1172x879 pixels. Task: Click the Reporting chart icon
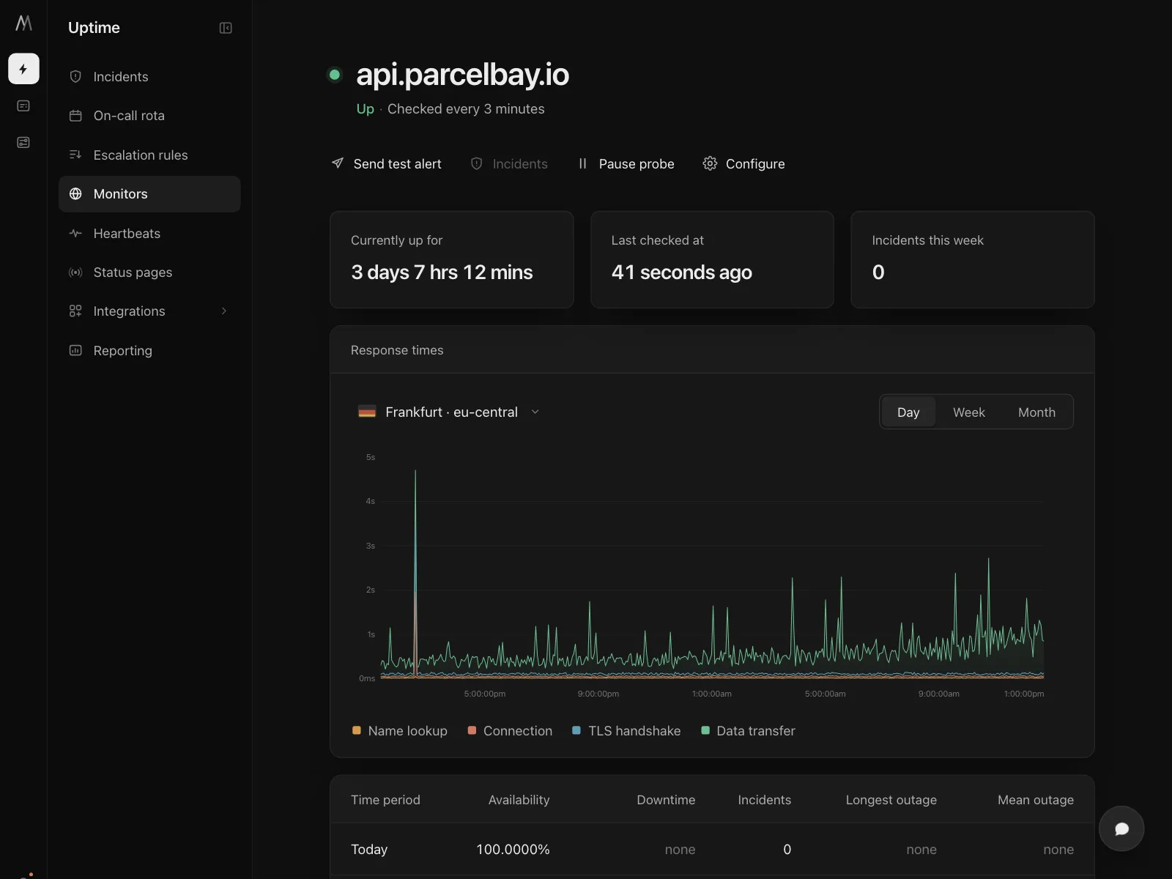[x=75, y=350]
